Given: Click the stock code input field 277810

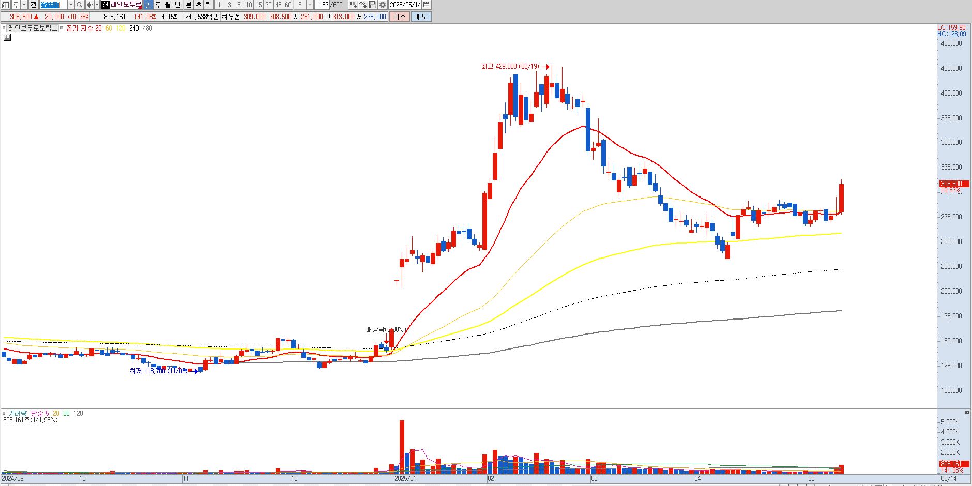Looking at the screenshot, I should pos(53,5).
